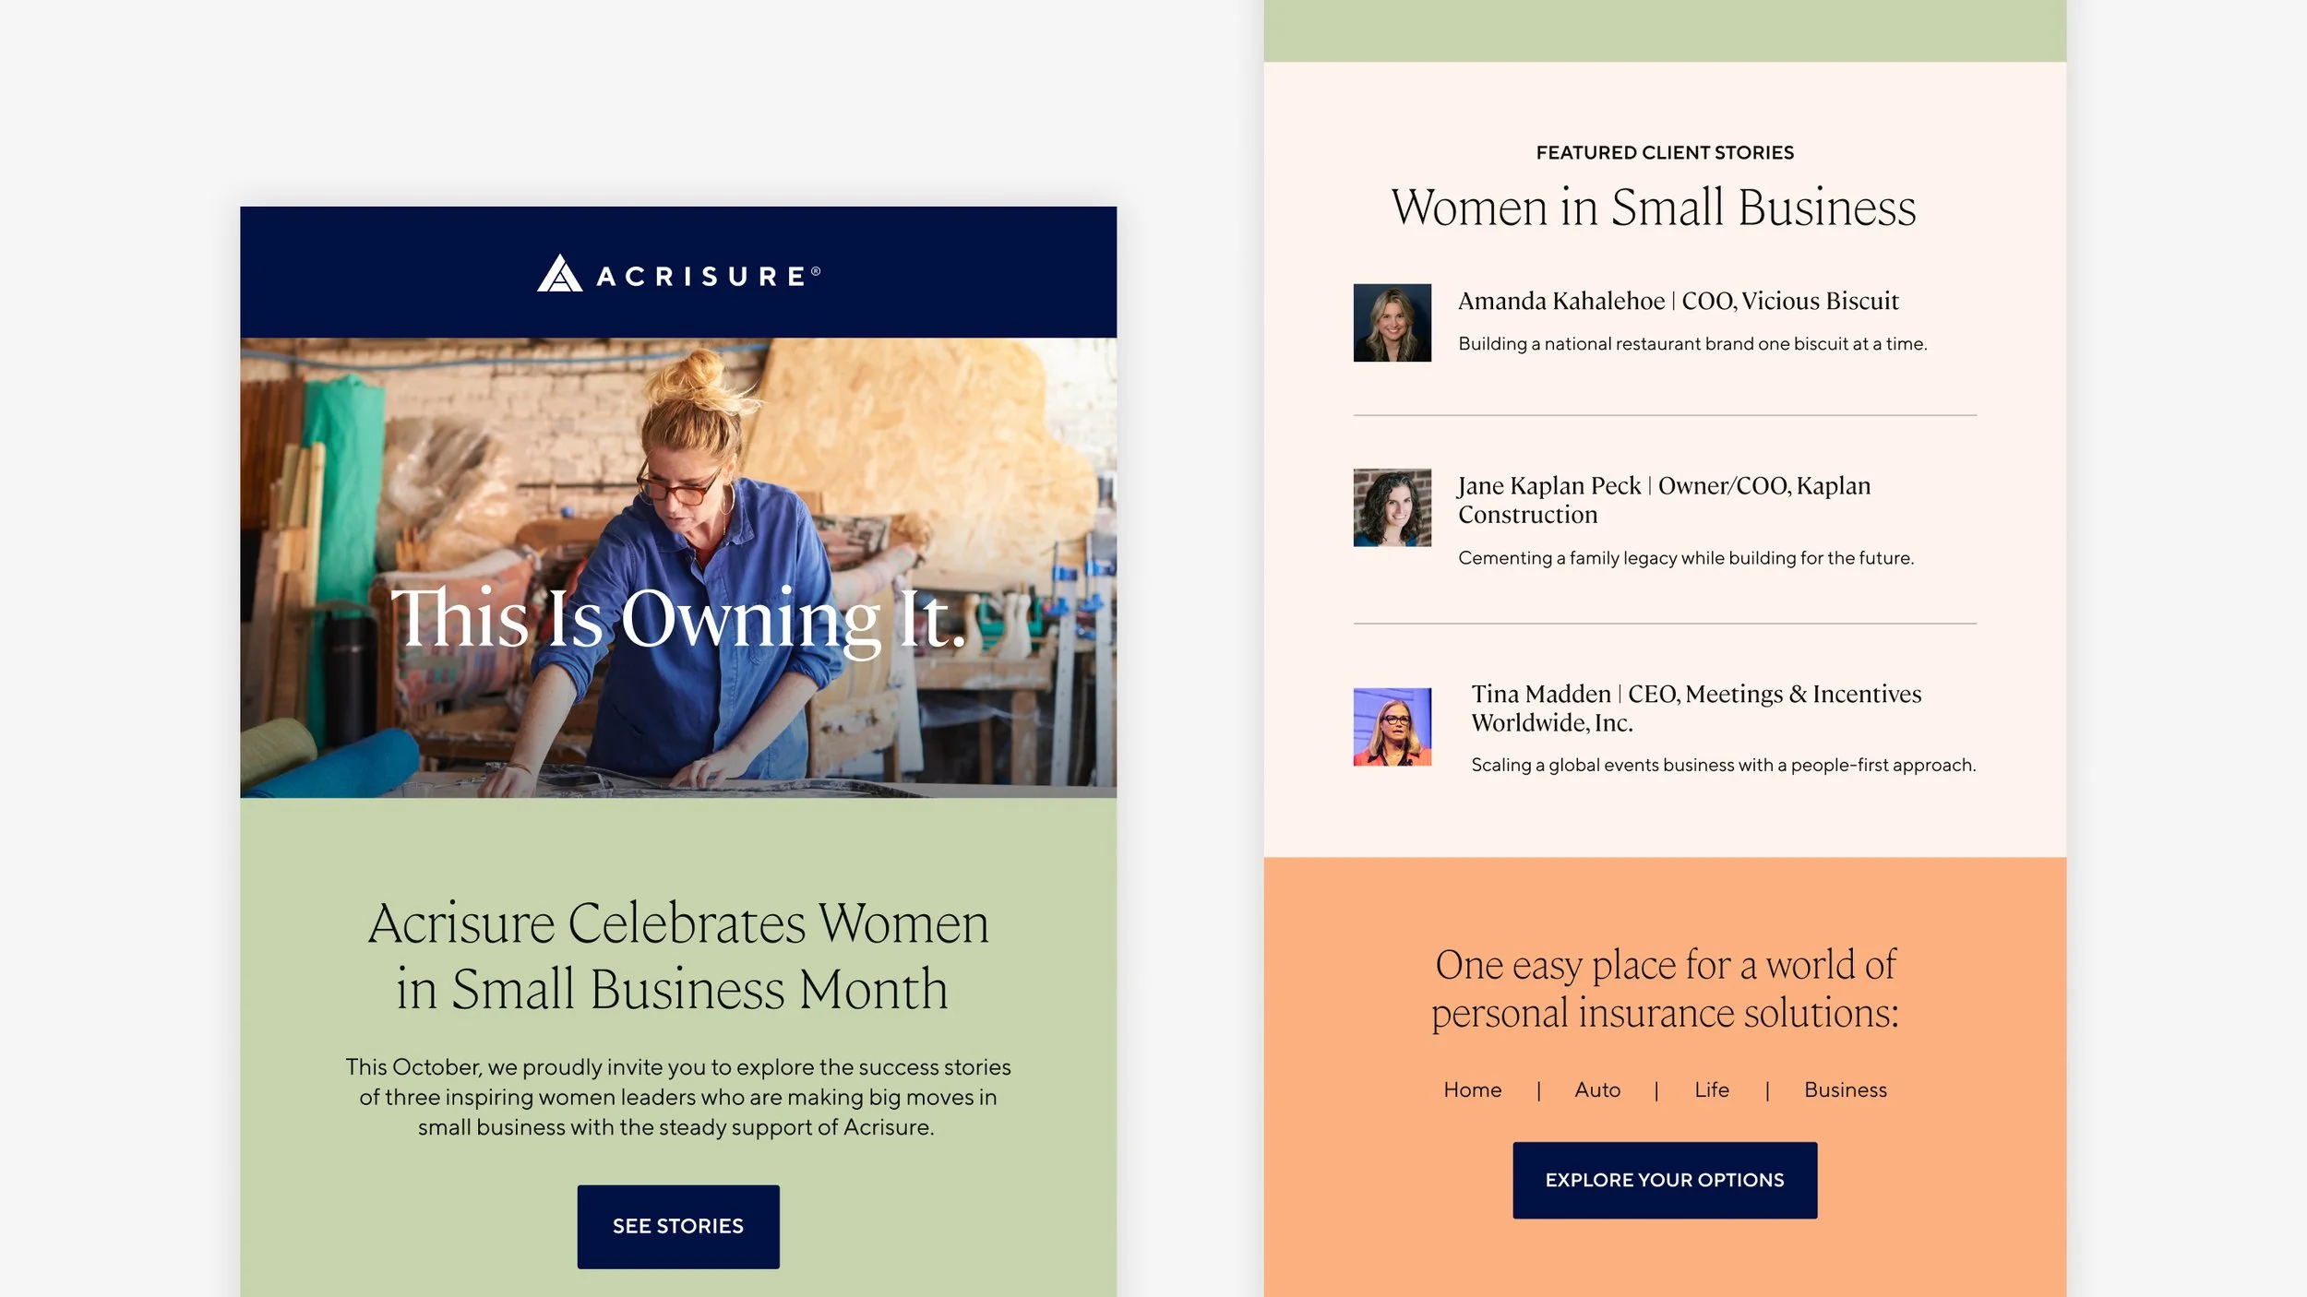Select the Life insurance link
2307x1297 pixels.
(x=1712, y=1089)
